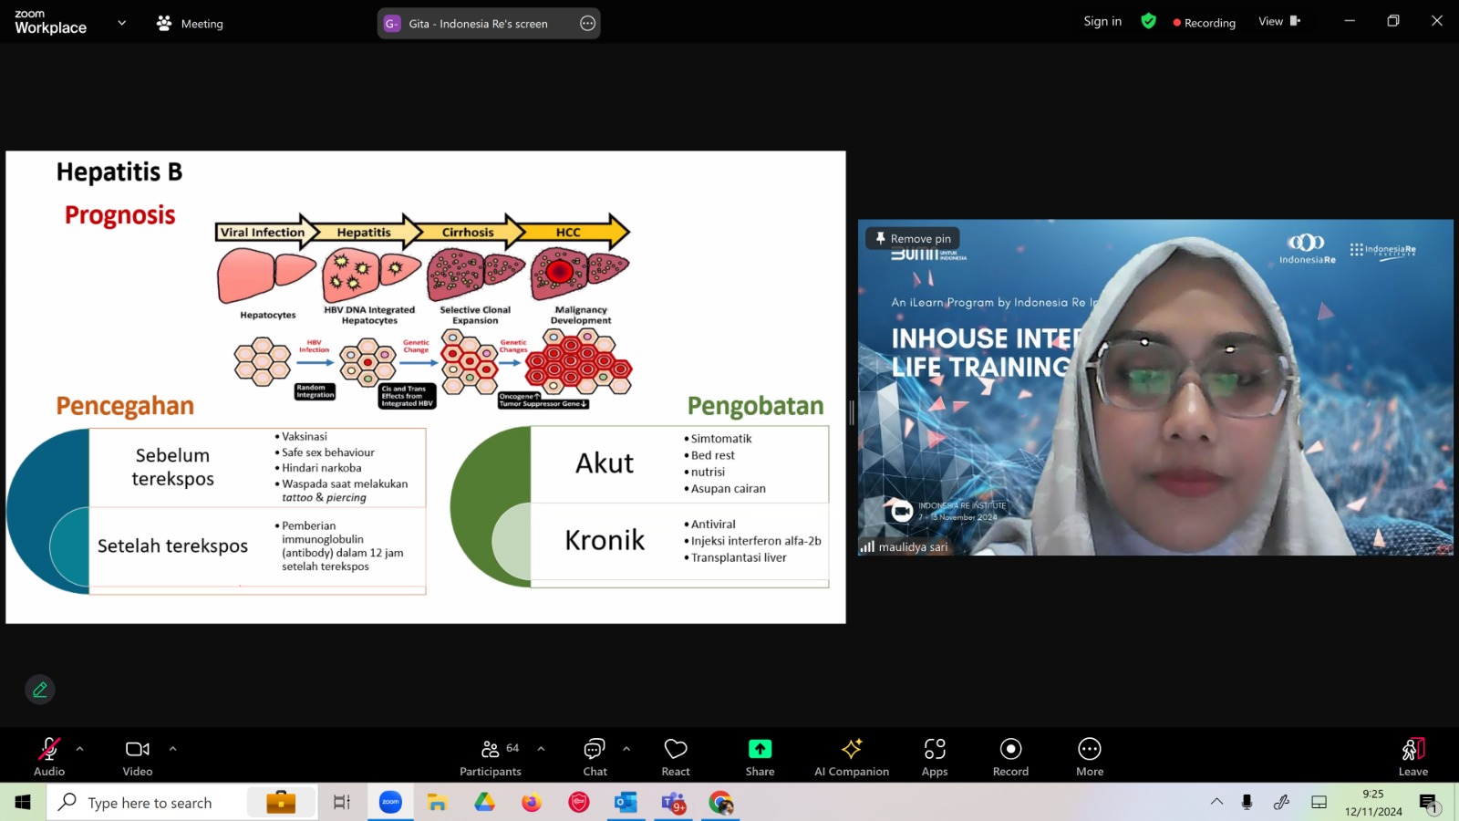This screenshot has height=821, width=1459.
Task: Open the More options ellipsis
Action: point(1090,749)
